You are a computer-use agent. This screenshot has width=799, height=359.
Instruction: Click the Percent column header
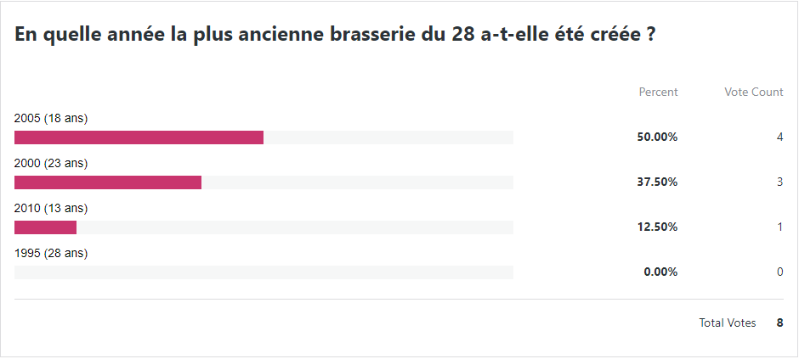658,92
